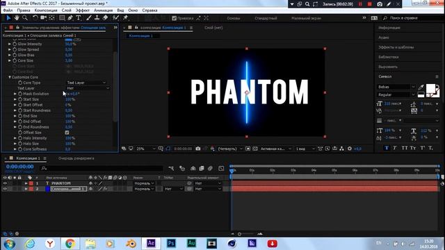Select the Clone Stamp tool
This screenshot has width=445, height=250.
click(x=97, y=18)
